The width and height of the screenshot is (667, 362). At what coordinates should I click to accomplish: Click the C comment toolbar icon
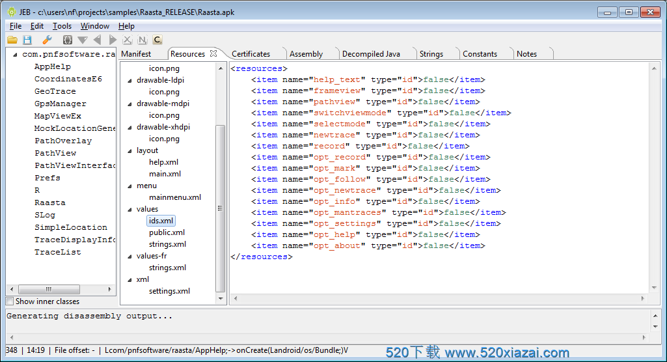[157, 40]
